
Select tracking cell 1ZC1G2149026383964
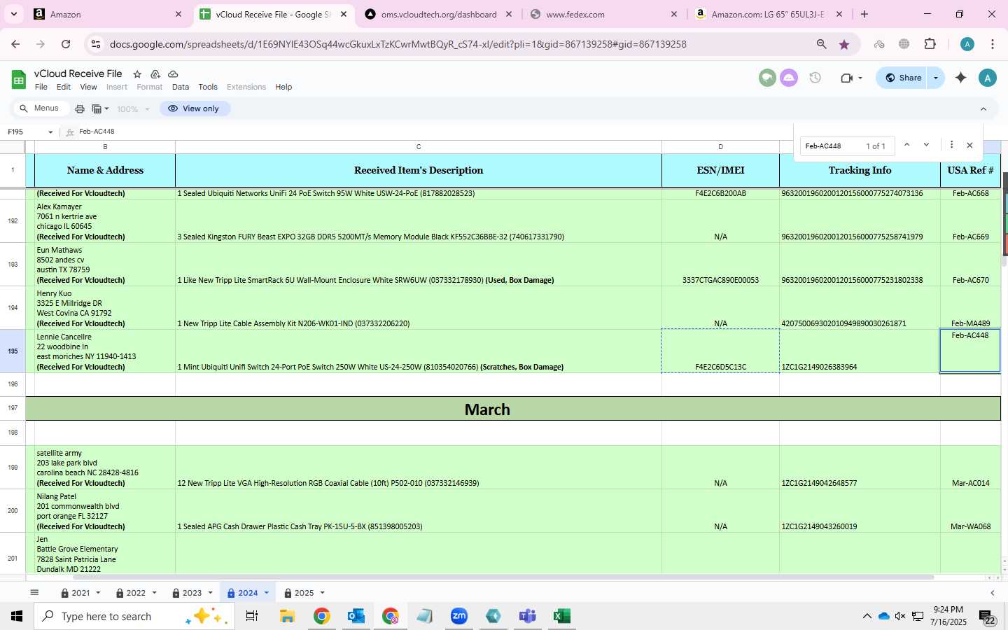tap(860, 351)
